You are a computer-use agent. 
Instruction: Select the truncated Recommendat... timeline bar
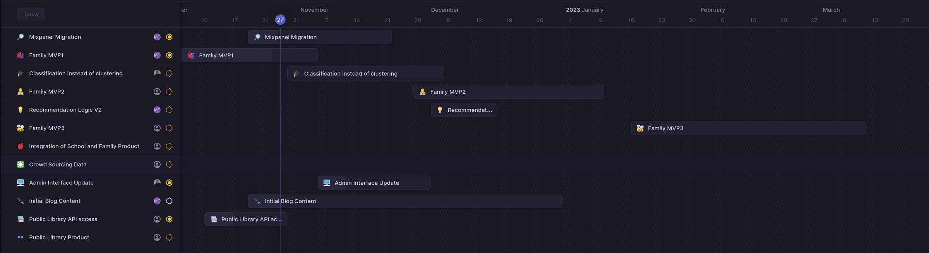[x=463, y=110]
